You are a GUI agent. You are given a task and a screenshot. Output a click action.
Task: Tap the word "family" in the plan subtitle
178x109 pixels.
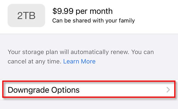(127, 21)
